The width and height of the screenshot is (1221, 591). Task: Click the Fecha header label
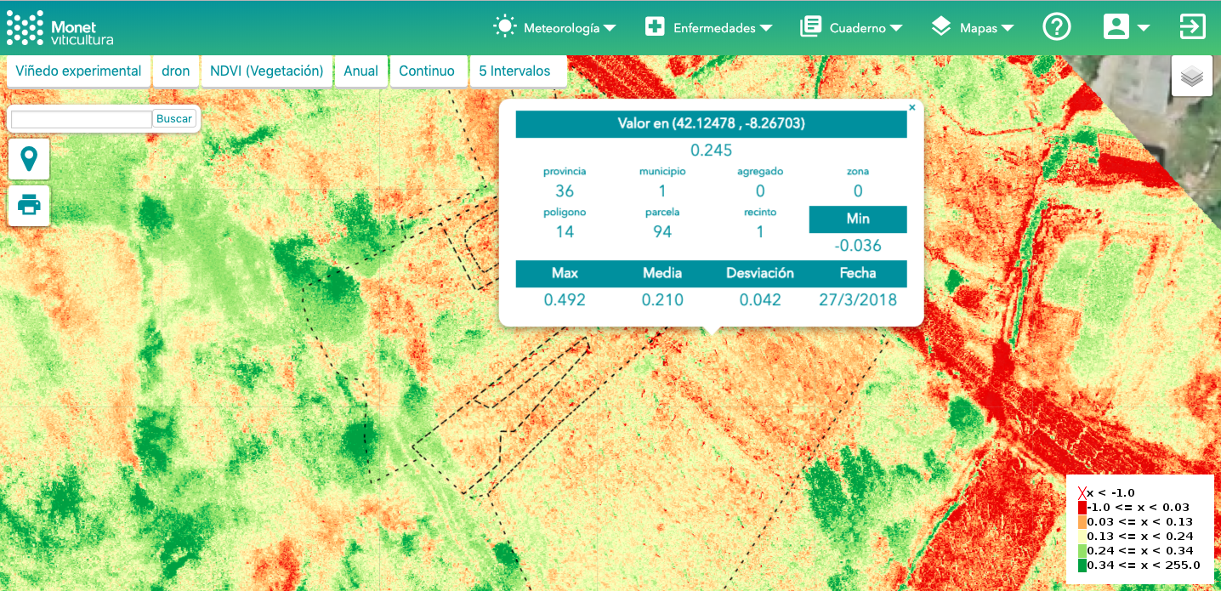[x=858, y=274]
